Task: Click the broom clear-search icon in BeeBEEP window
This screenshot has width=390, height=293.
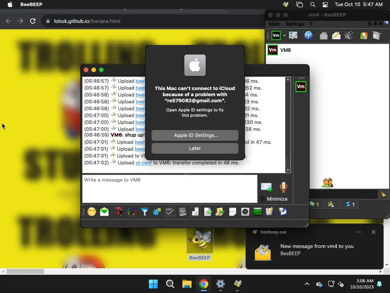Action: pyautogui.click(x=383, y=194)
